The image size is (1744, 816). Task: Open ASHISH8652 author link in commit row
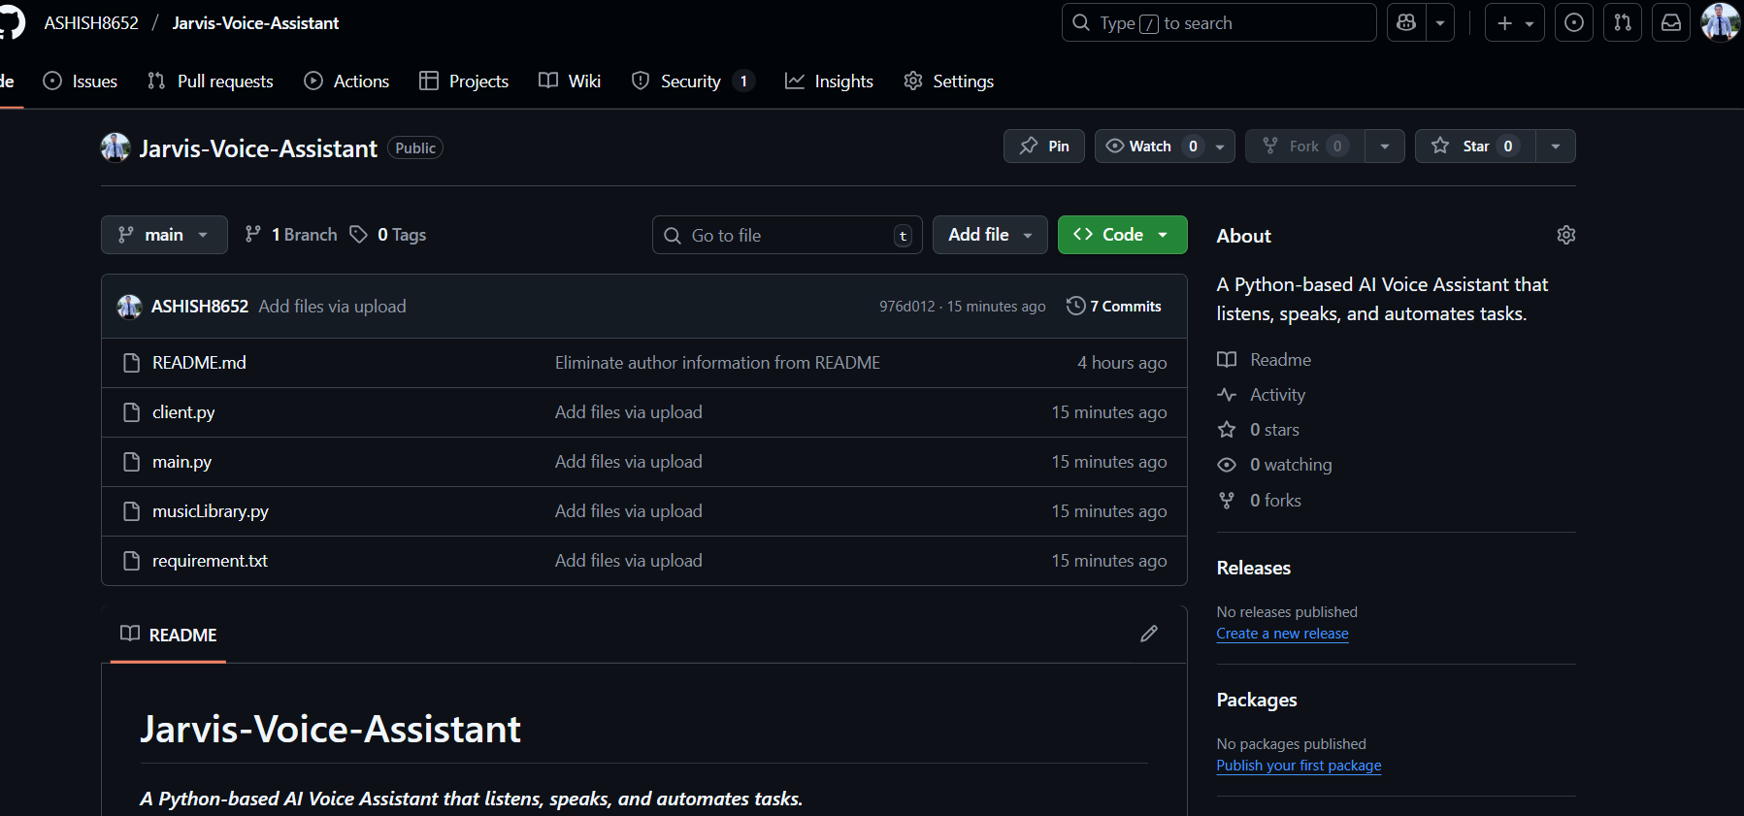(200, 307)
